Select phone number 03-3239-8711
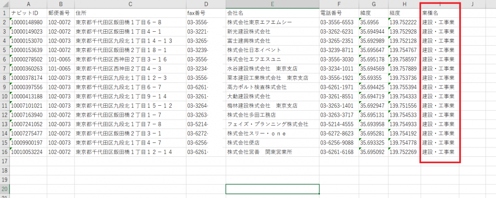Viewport: 496px width, 198px height. tap(339, 50)
